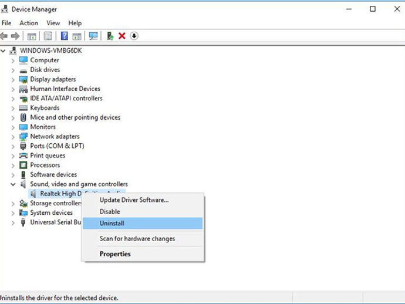Collapse the WINDOWS-VMBG6DK root node
This screenshot has width=405, height=304.
click(3, 51)
